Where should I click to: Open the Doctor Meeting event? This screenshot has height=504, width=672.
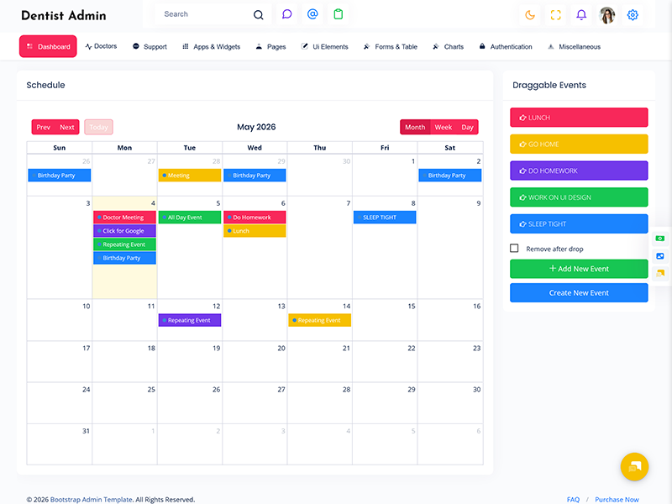pyautogui.click(x=124, y=218)
